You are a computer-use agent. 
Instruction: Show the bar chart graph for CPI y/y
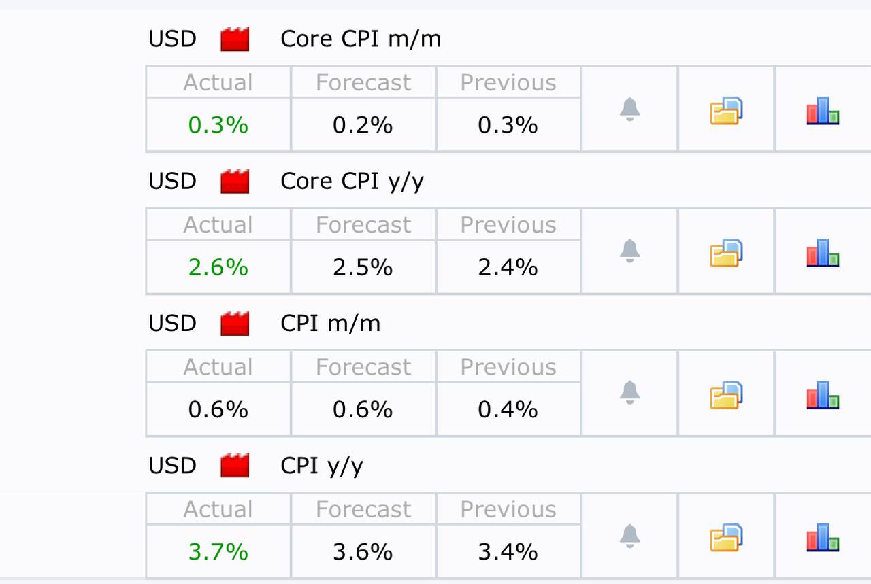point(823,536)
